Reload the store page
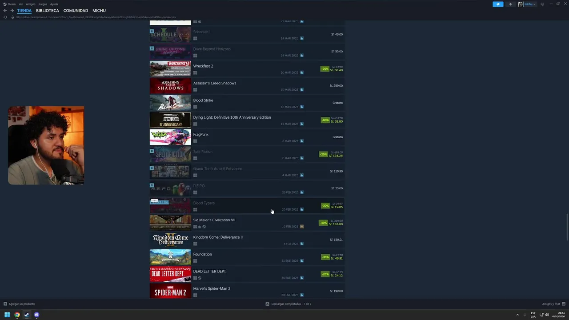This screenshot has width=569, height=320. click(x=5, y=17)
